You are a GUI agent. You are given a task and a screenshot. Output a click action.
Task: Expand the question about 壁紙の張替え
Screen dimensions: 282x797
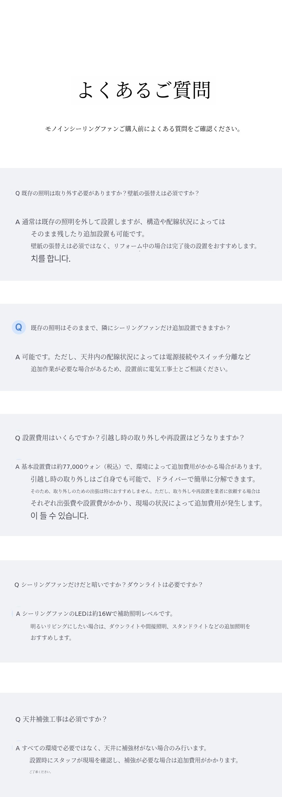point(110,193)
